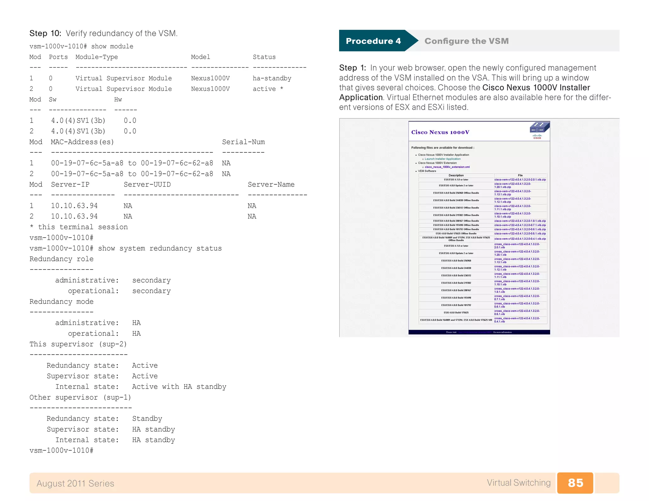649x501 pixels.
Task: Select the 0.5.1.vib.zip link for ESXi Build 175625
Action: (x=520, y=234)
